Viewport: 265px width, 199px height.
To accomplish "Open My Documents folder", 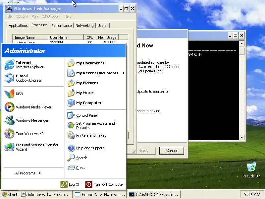I will [x=86, y=63].
